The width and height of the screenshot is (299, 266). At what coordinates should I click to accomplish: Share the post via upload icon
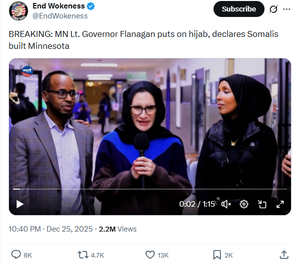click(284, 255)
